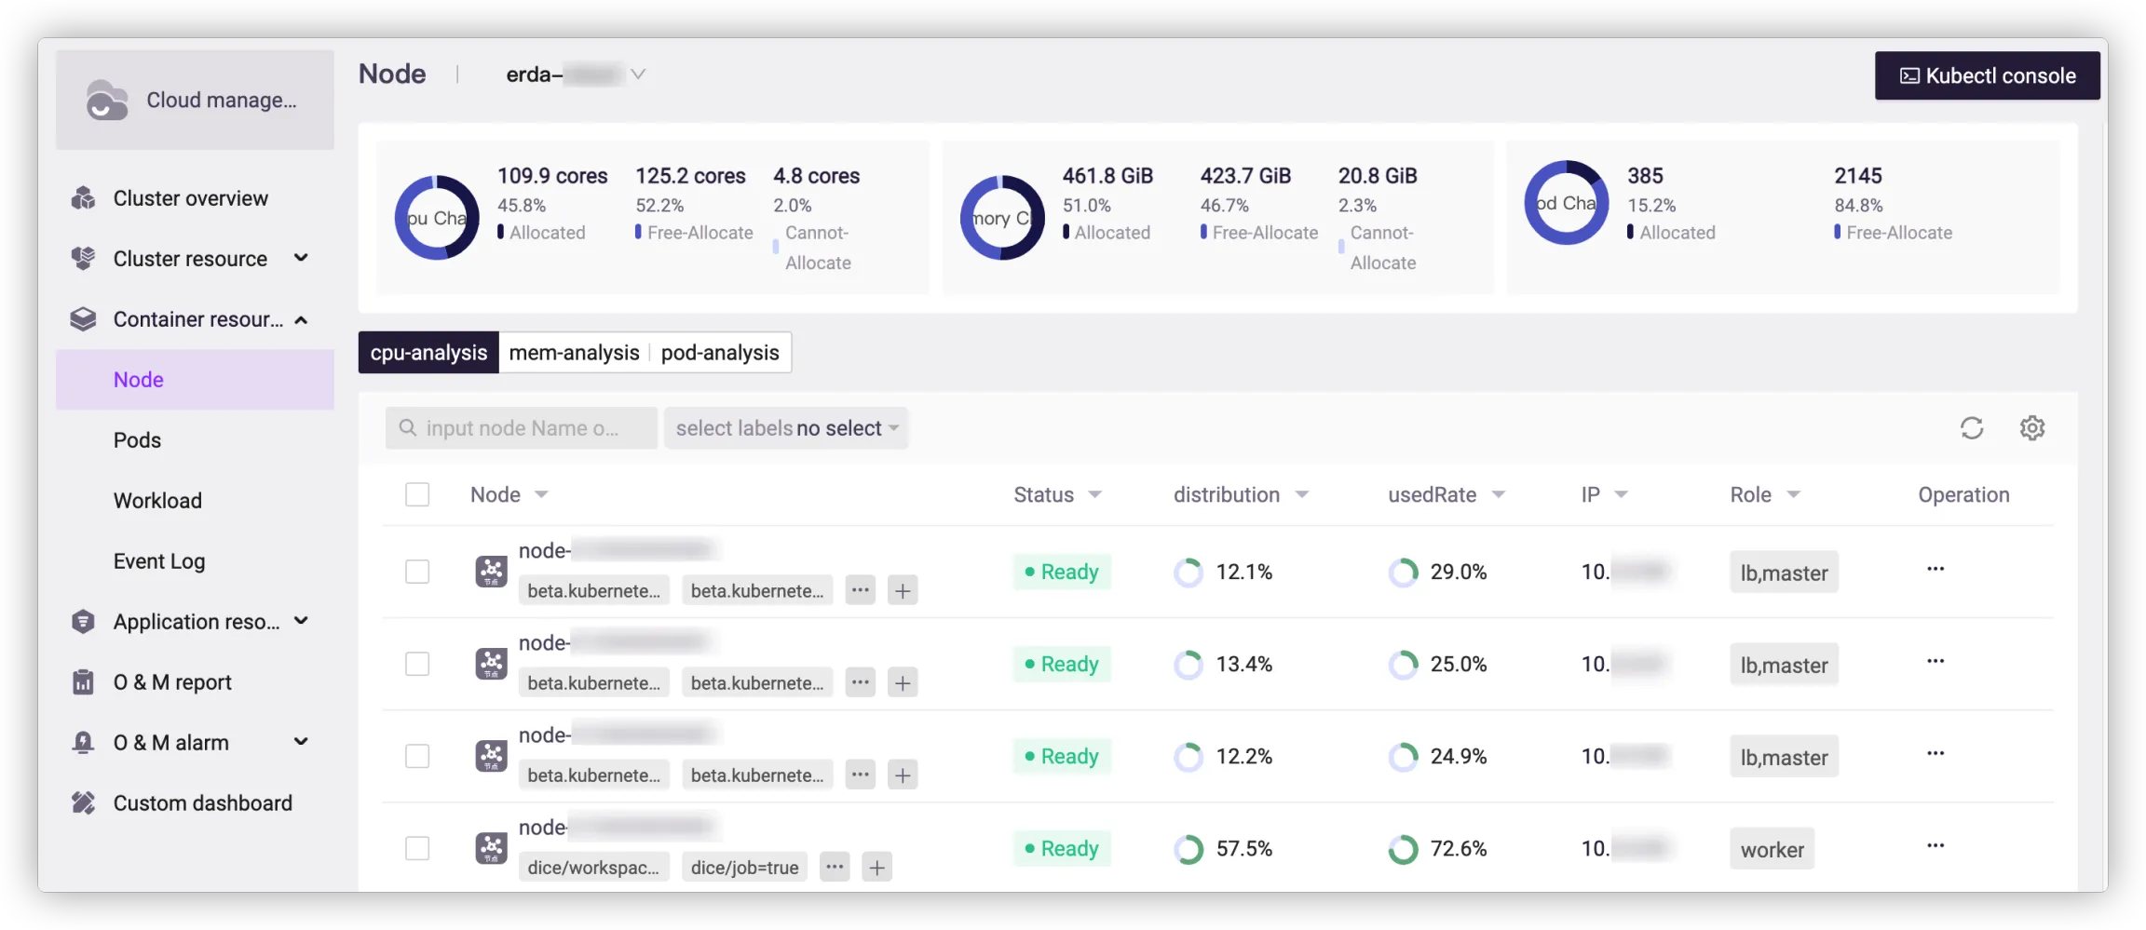
Task: Check the first node row checkbox
Action: [x=417, y=572]
